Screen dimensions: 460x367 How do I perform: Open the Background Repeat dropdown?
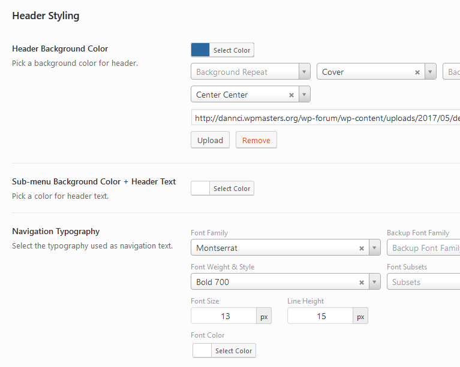[x=250, y=72]
